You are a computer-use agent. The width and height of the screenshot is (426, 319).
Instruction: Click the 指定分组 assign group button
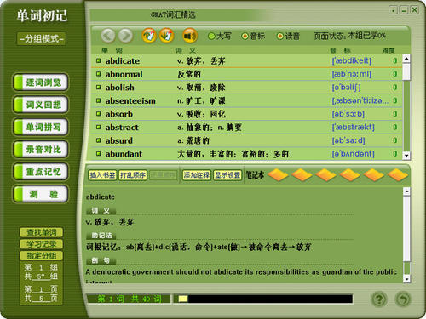tap(41, 255)
